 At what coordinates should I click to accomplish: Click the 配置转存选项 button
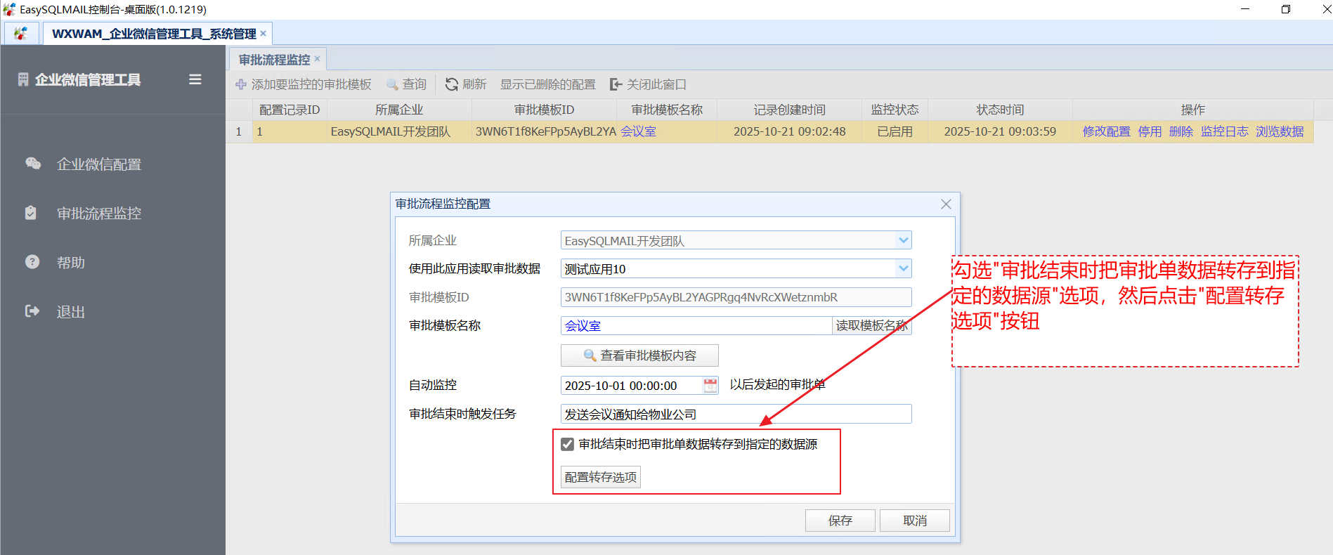(600, 477)
